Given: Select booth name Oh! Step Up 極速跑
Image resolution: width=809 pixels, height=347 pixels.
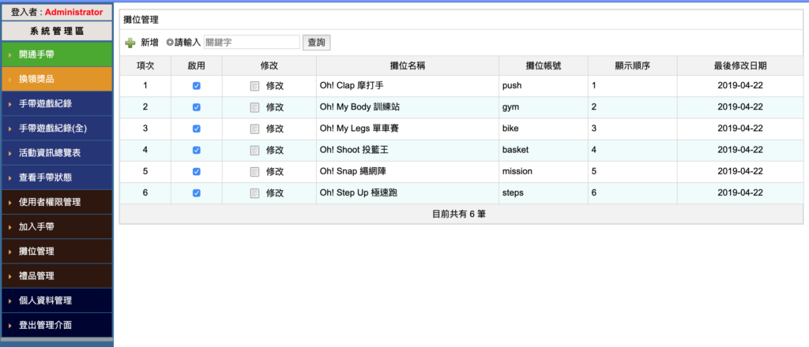Looking at the screenshot, I should pos(358,193).
